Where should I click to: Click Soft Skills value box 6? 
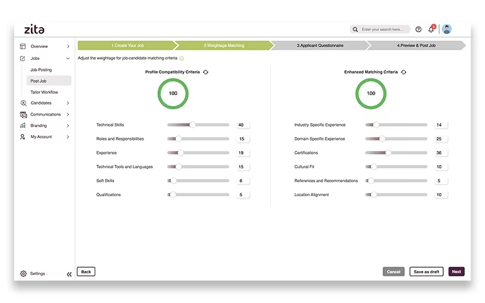click(243, 181)
